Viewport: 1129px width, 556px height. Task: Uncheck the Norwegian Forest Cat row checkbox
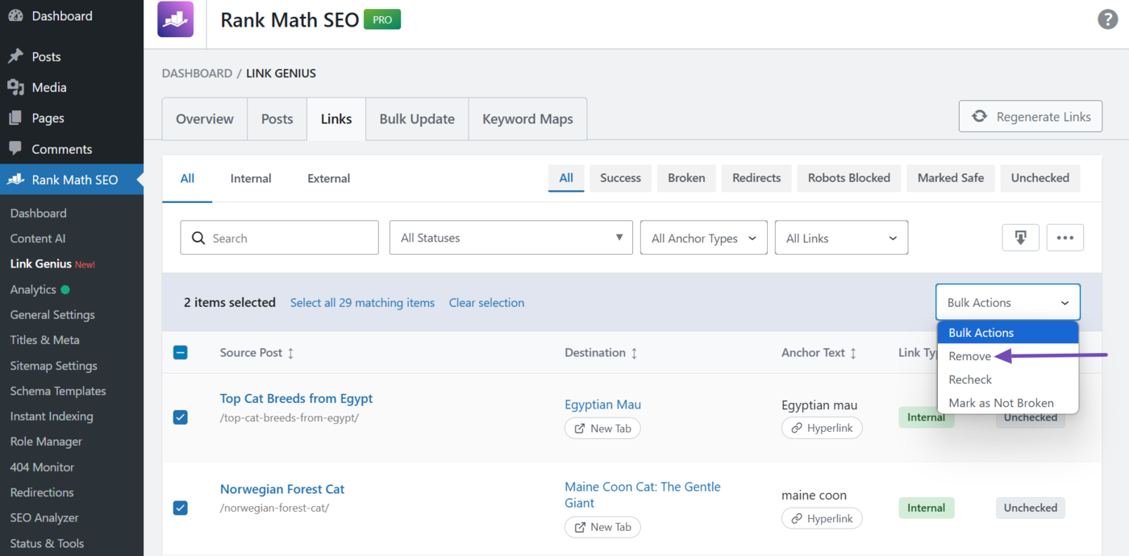(x=181, y=507)
